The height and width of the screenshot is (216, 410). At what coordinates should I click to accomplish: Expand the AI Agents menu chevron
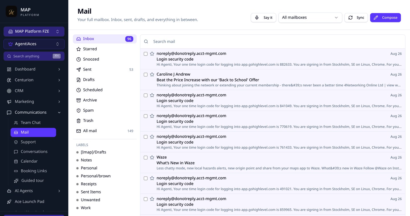[x=59, y=191]
